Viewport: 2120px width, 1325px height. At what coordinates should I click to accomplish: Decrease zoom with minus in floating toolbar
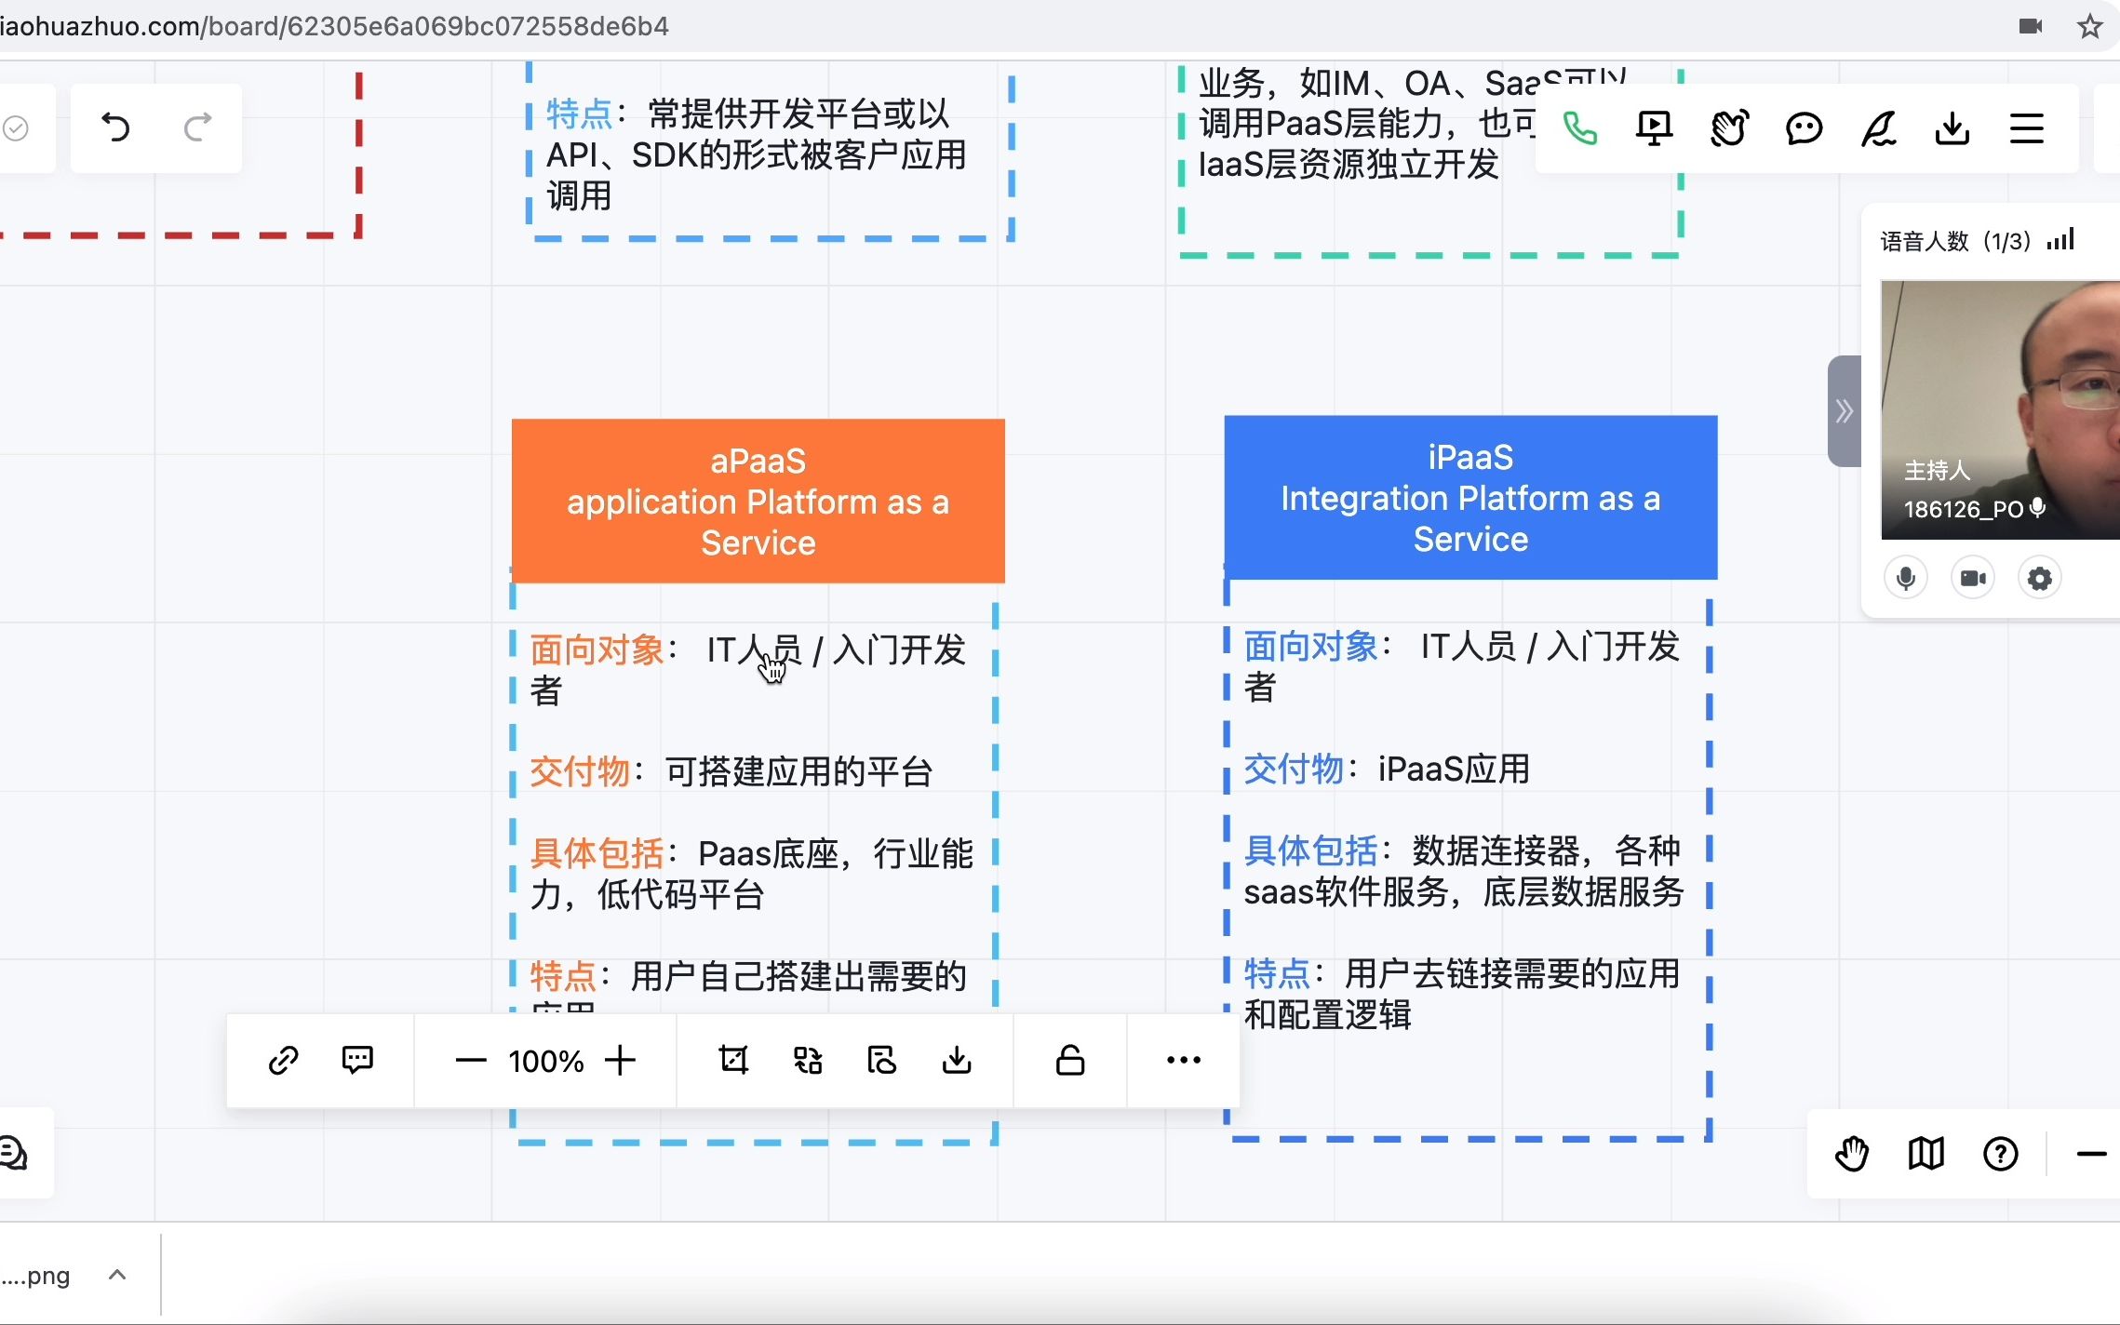point(471,1061)
